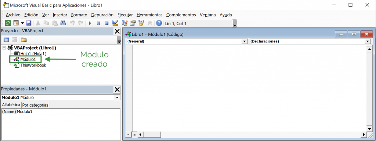Screen dimensions: 376x141
Task: Click the Redo arrow icon
Action: click(x=81, y=23)
